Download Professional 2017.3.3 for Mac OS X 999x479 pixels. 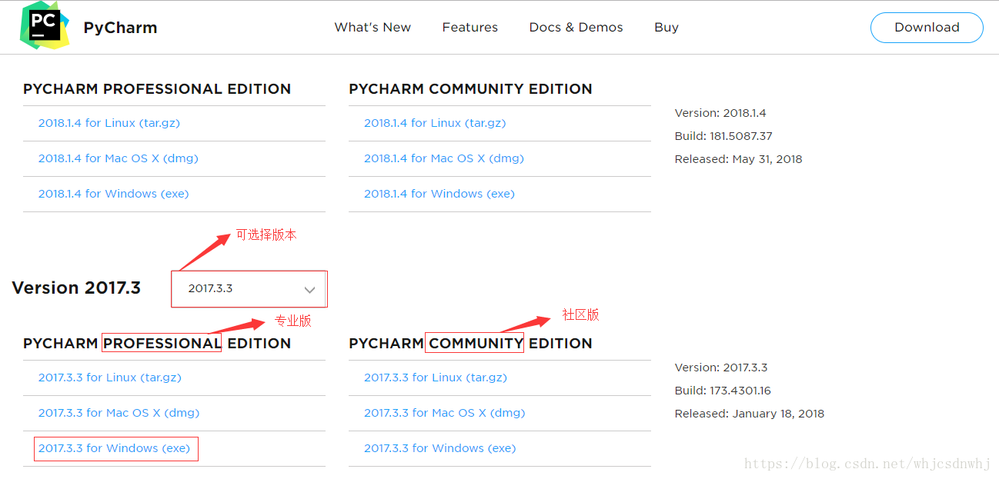tap(119, 413)
